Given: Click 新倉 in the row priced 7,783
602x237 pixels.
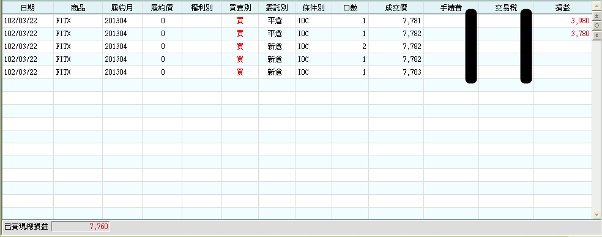Looking at the screenshot, I should pyautogui.click(x=275, y=72).
